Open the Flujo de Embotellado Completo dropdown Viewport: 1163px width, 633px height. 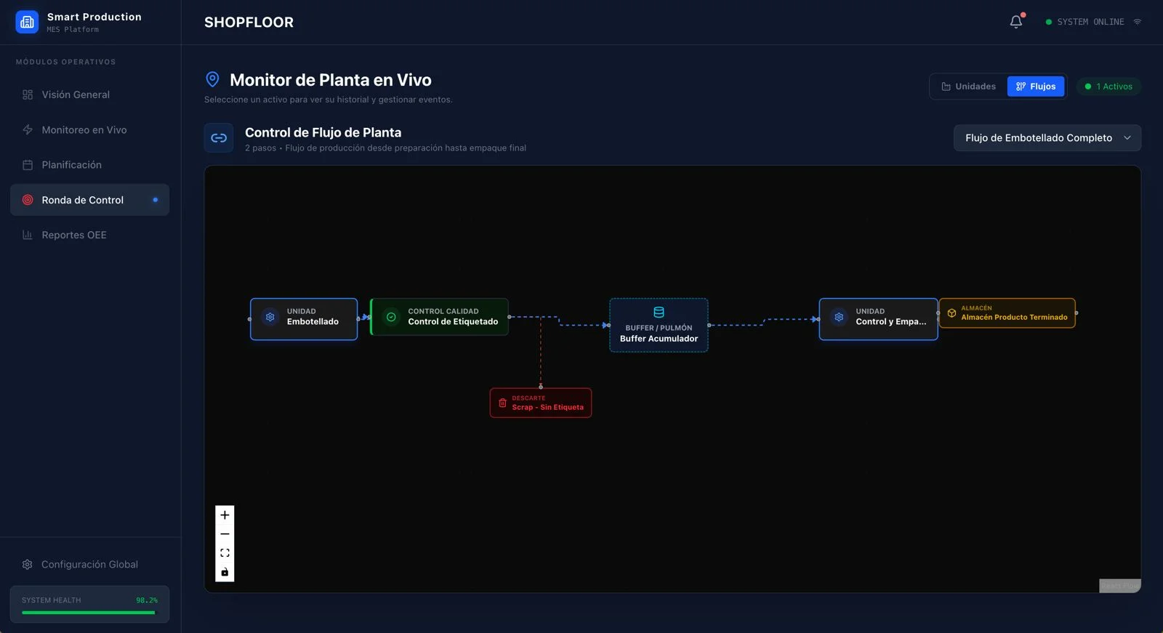[1039, 138]
